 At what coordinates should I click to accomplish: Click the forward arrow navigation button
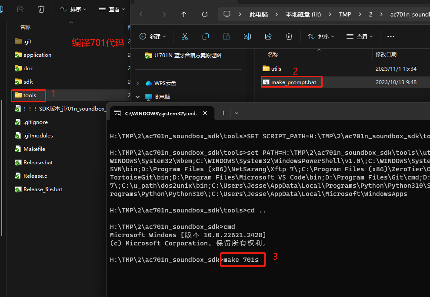(163, 14)
